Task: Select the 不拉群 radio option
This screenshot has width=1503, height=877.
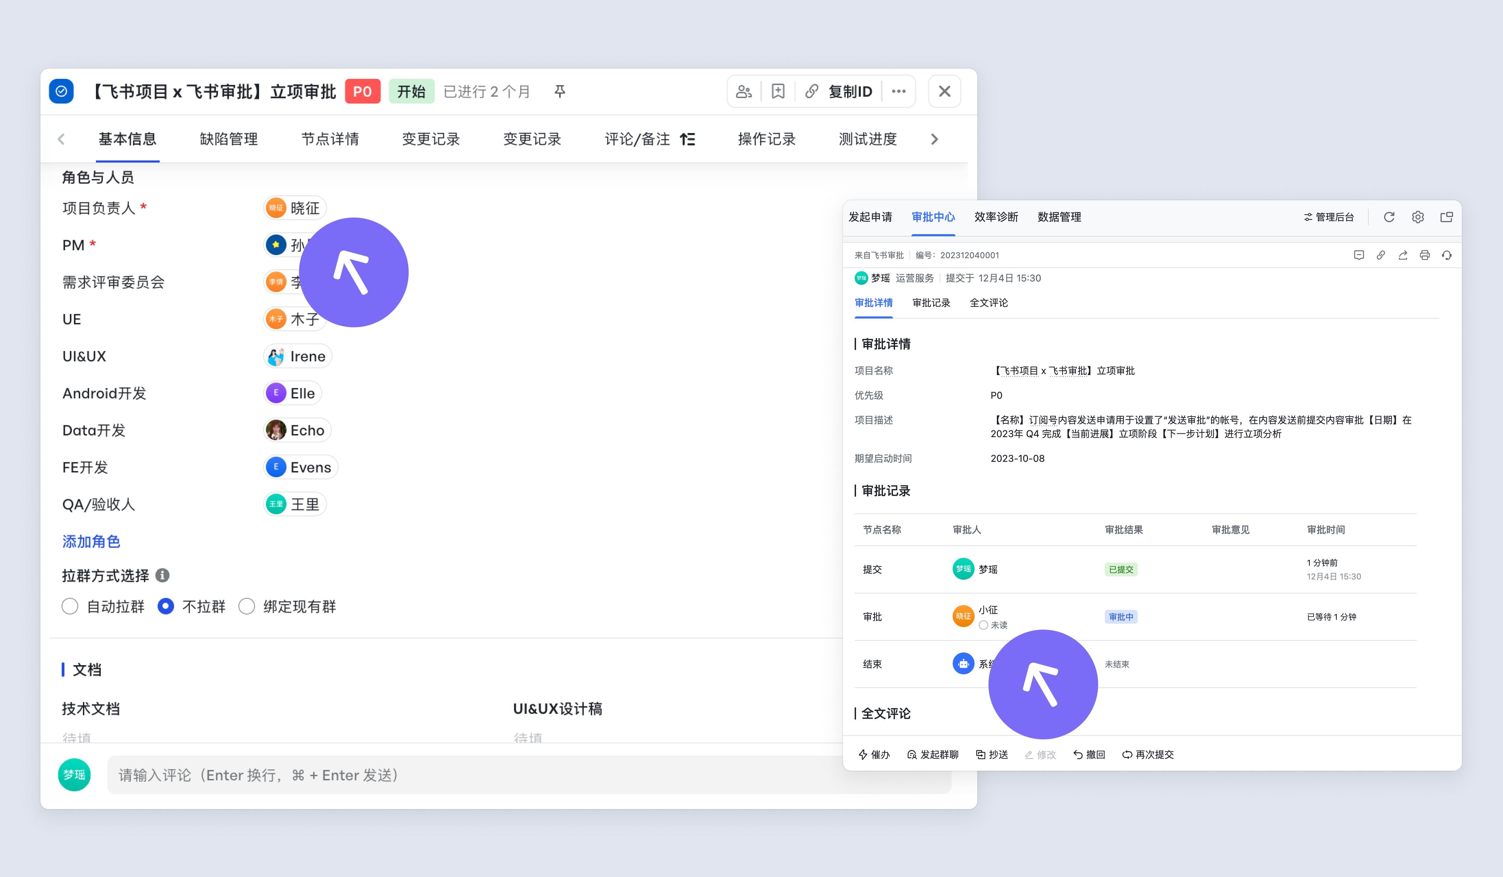Action: click(x=165, y=606)
